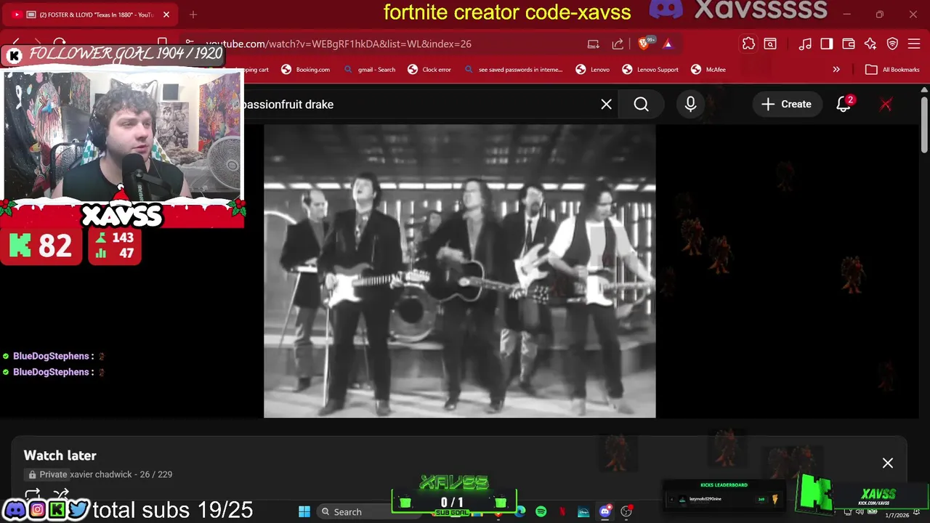Open the YouTube account avatar menu

[x=886, y=105]
